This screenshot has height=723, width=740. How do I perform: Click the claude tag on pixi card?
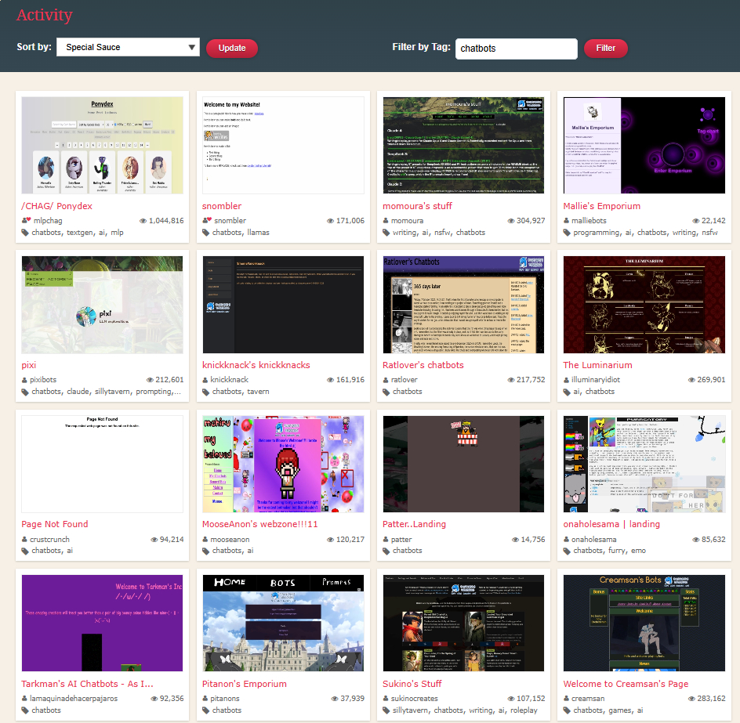(78, 392)
